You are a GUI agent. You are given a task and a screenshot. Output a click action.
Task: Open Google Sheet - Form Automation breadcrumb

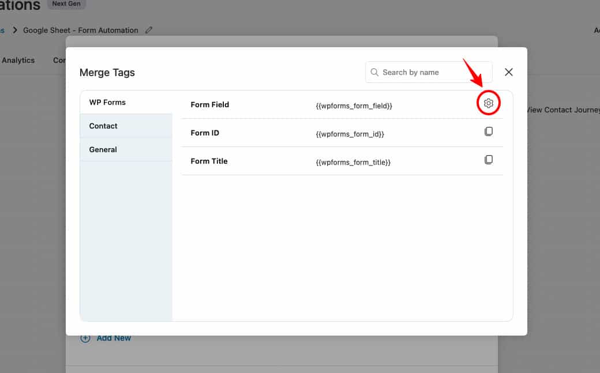80,30
